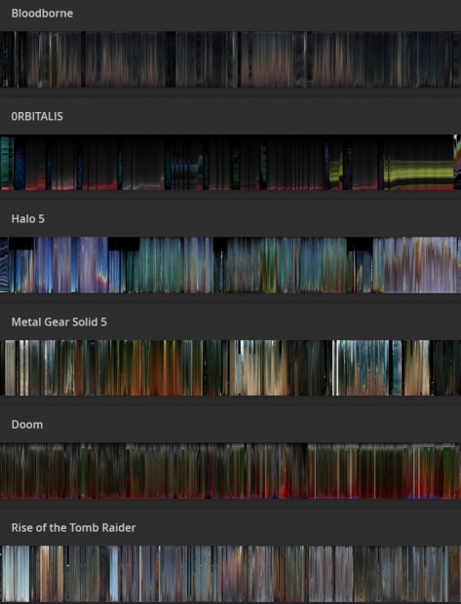Select the Rise of the Tomb Raider heading
Viewport: 461px width, 604px height.
pyautogui.click(x=73, y=528)
